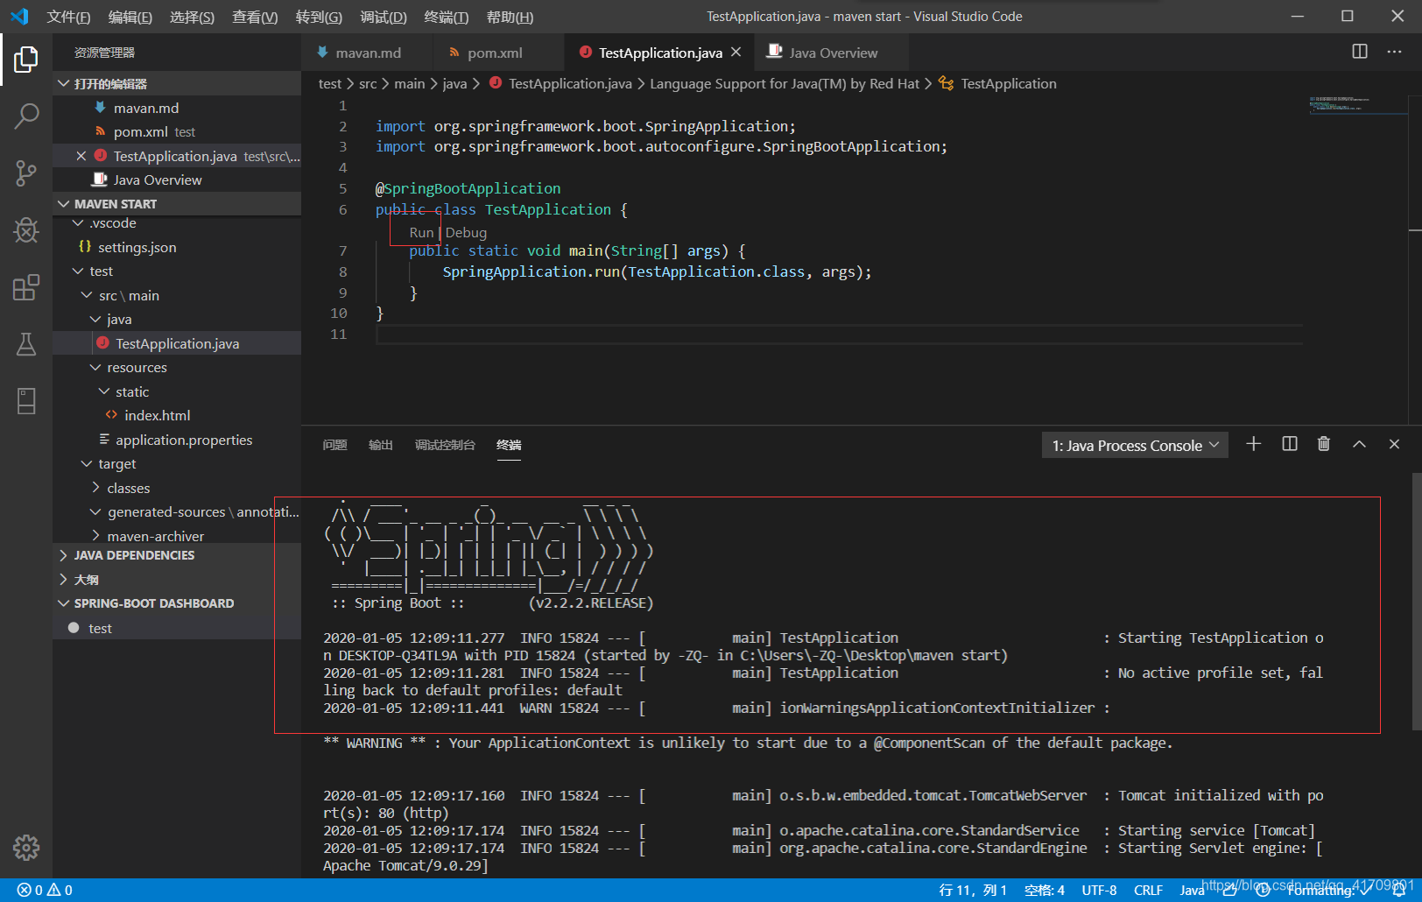Screen dimensions: 1422x902
Task: Create a new terminal with plus icon
Action: [1253, 444]
